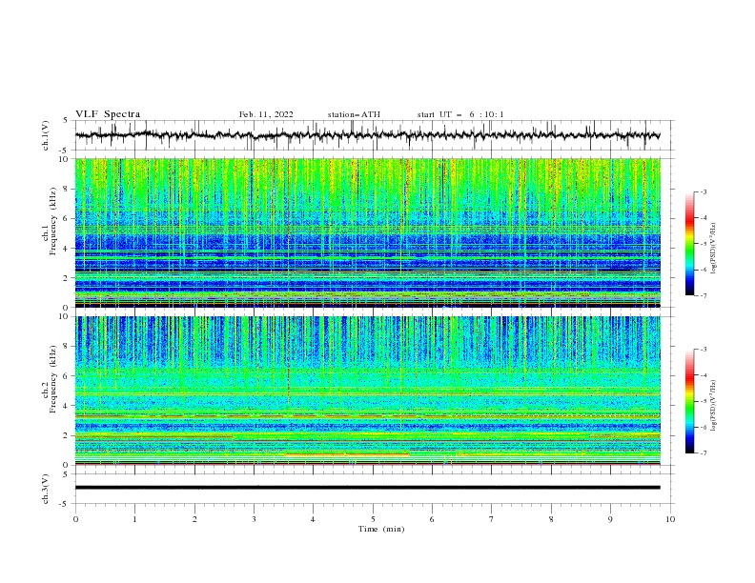The width and height of the screenshot is (755, 583).
Task: Click the ch.3 flat black voltage trace
Action: point(367,488)
